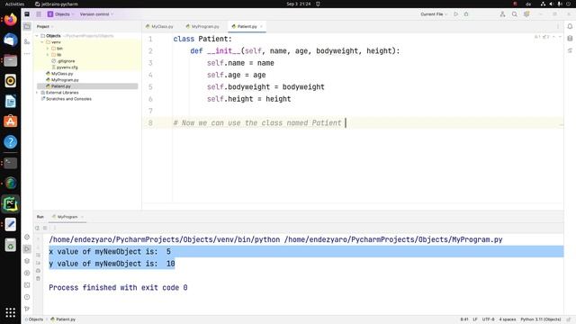The width and height of the screenshot is (576, 324).
Task: Expand the lib folder
Action: pyautogui.click(x=48, y=54)
